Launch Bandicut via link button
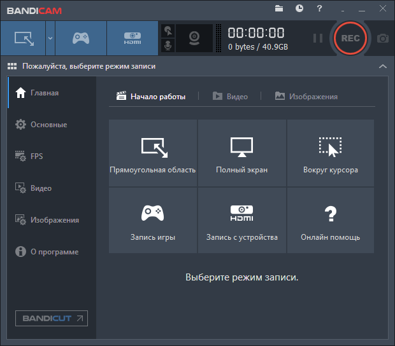 point(52,319)
